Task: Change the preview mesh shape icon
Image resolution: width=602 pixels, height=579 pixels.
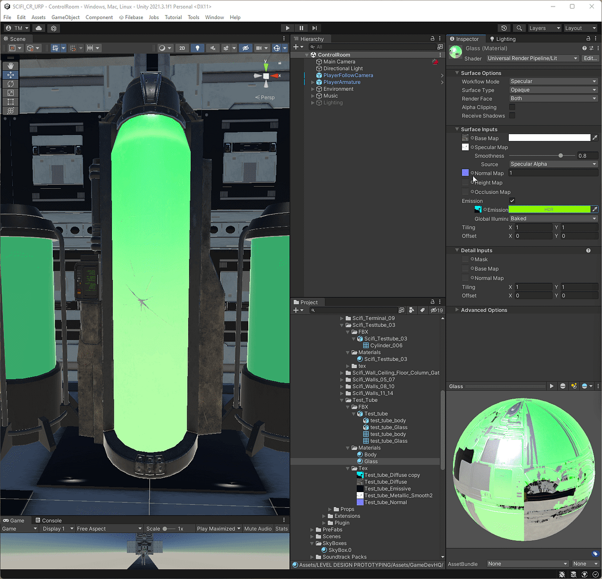Action: coord(562,386)
